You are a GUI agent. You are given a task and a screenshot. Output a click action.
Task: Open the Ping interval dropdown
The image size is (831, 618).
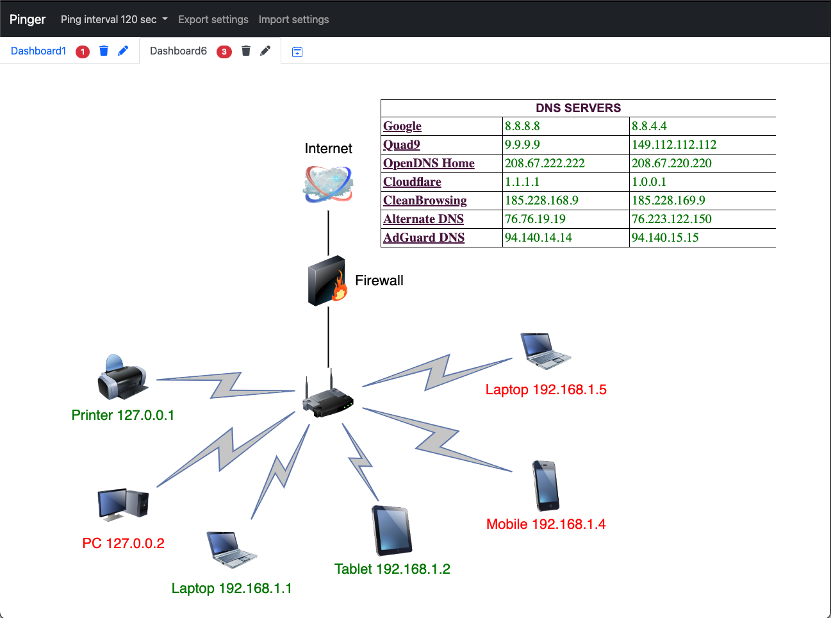114,19
